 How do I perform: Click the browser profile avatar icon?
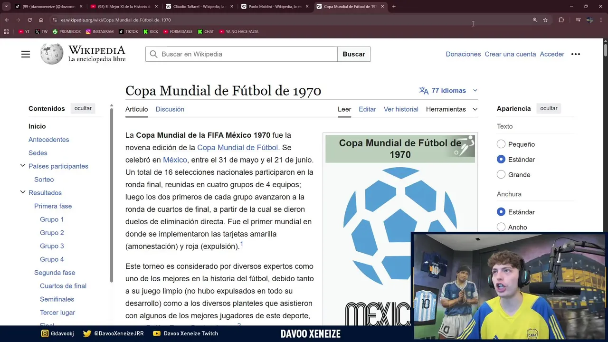[x=589, y=20]
